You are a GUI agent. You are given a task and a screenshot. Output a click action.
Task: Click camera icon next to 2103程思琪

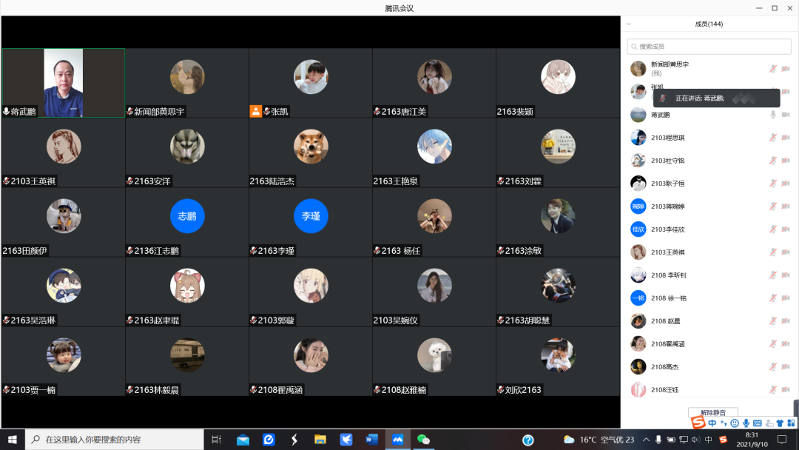[x=786, y=138]
